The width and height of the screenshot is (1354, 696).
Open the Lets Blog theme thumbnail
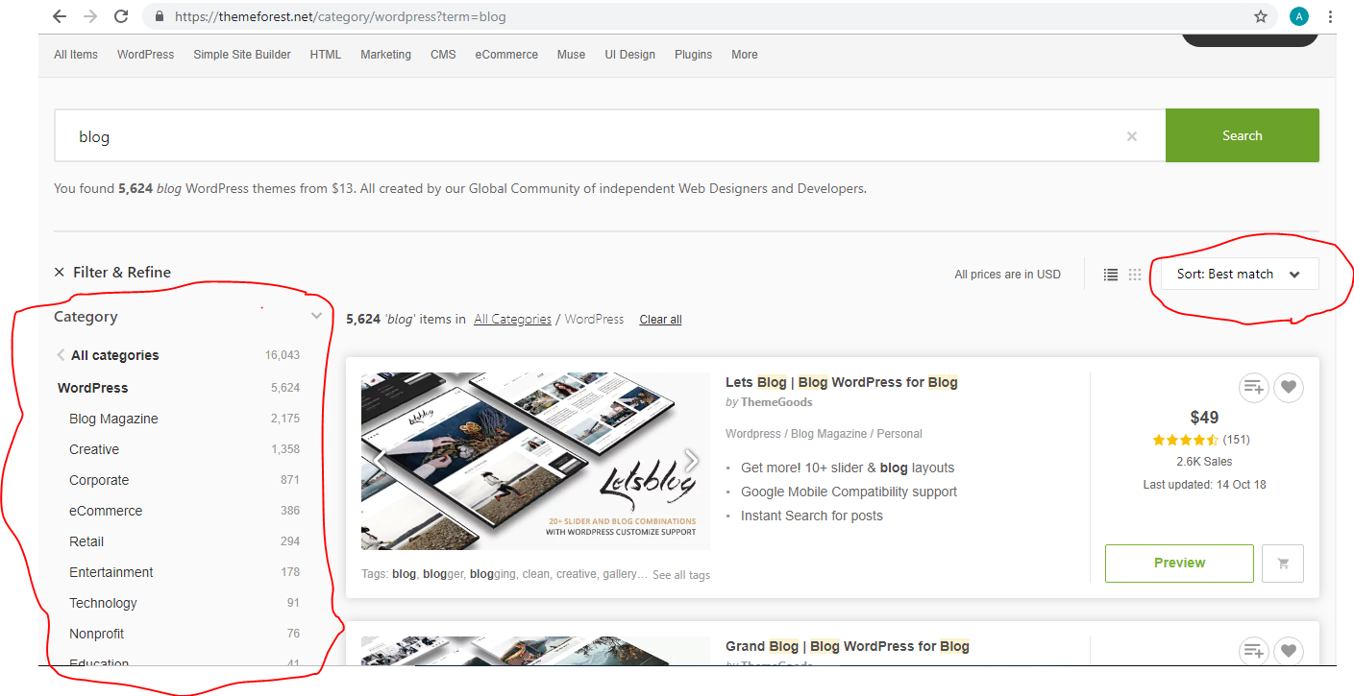pyautogui.click(x=535, y=461)
